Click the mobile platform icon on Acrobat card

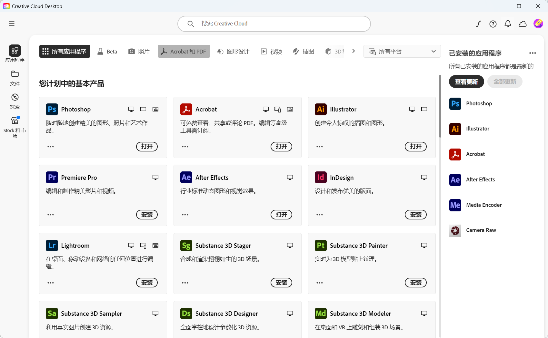pos(277,109)
